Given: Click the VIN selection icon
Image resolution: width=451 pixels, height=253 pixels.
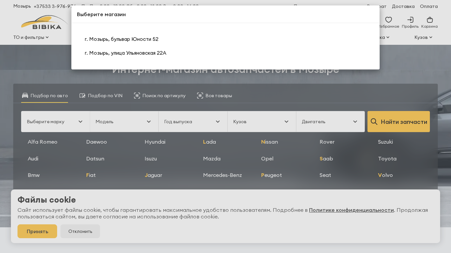Looking at the screenshot, I should [83, 96].
